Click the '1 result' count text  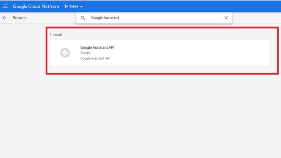coord(56,35)
